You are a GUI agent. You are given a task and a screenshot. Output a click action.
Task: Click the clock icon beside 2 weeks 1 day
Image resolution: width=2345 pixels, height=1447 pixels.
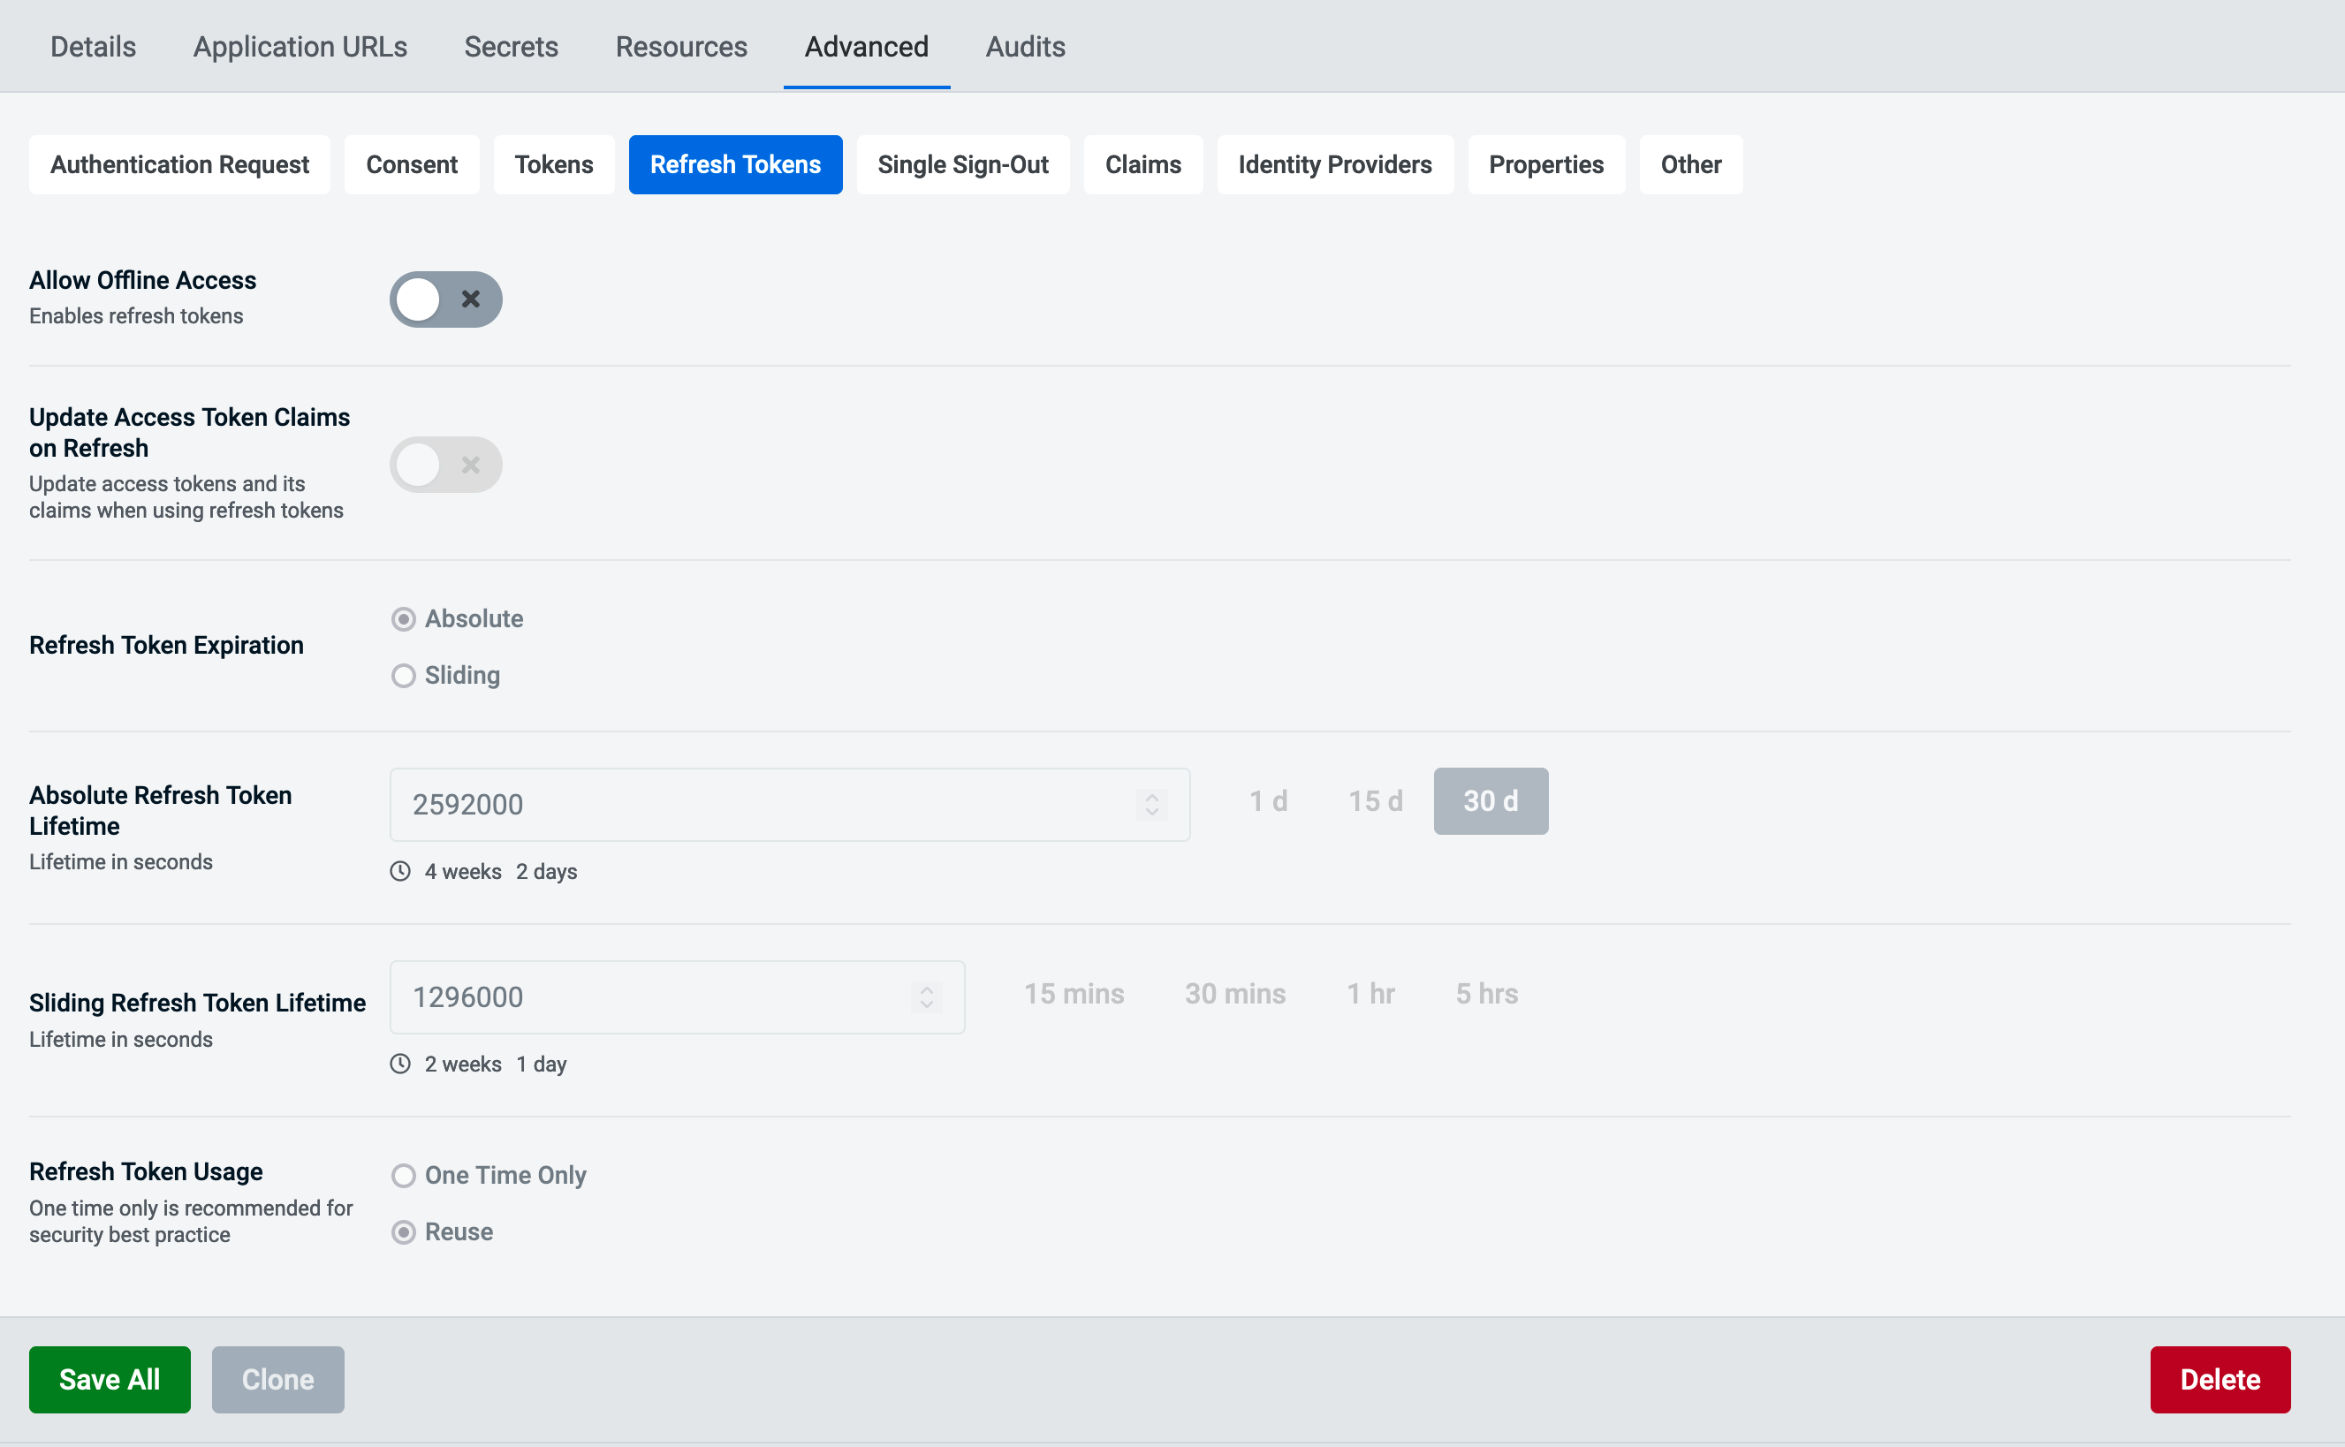coord(400,1064)
